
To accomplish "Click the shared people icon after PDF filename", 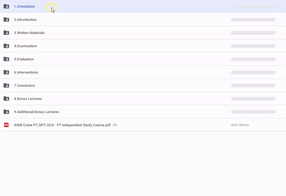I will click(115, 125).
